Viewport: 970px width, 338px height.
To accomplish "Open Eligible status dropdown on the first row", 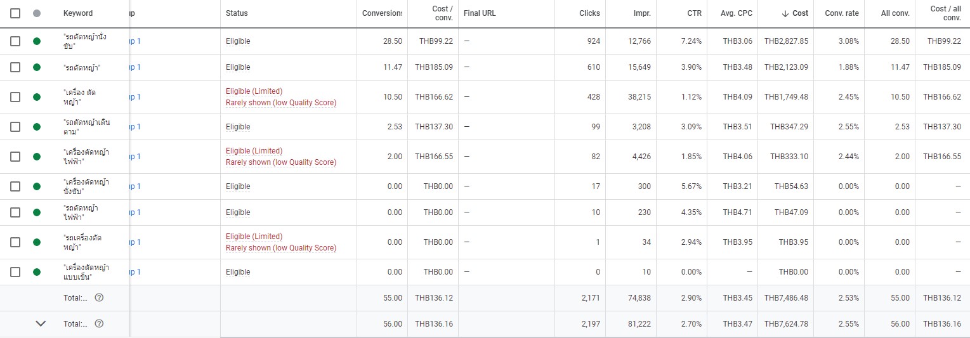I will click(x=238, y=41).
